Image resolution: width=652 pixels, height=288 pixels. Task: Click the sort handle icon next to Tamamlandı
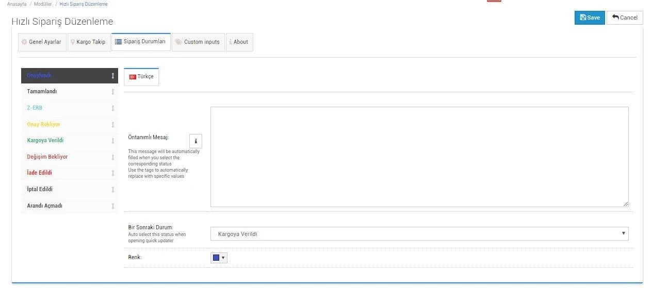pos(112,92)
